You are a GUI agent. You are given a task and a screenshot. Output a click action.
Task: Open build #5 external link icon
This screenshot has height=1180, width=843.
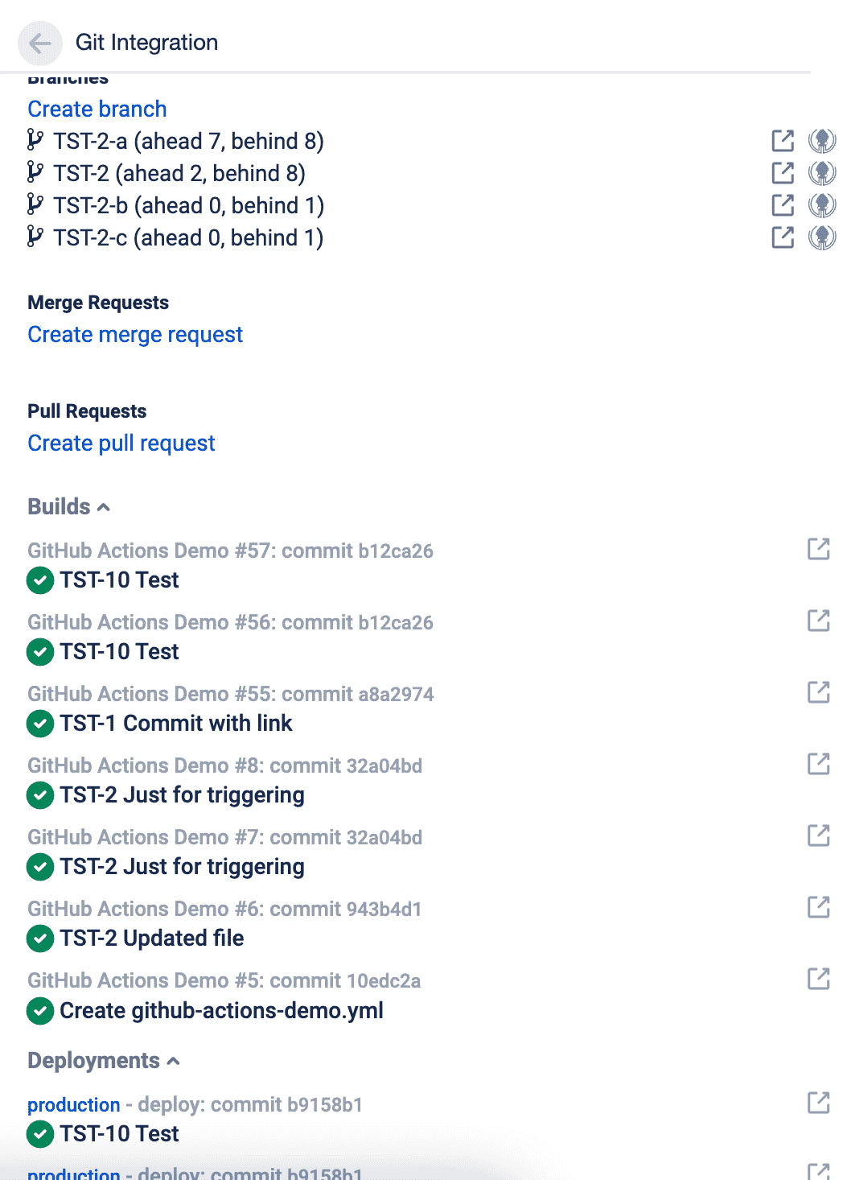(818, 980)
